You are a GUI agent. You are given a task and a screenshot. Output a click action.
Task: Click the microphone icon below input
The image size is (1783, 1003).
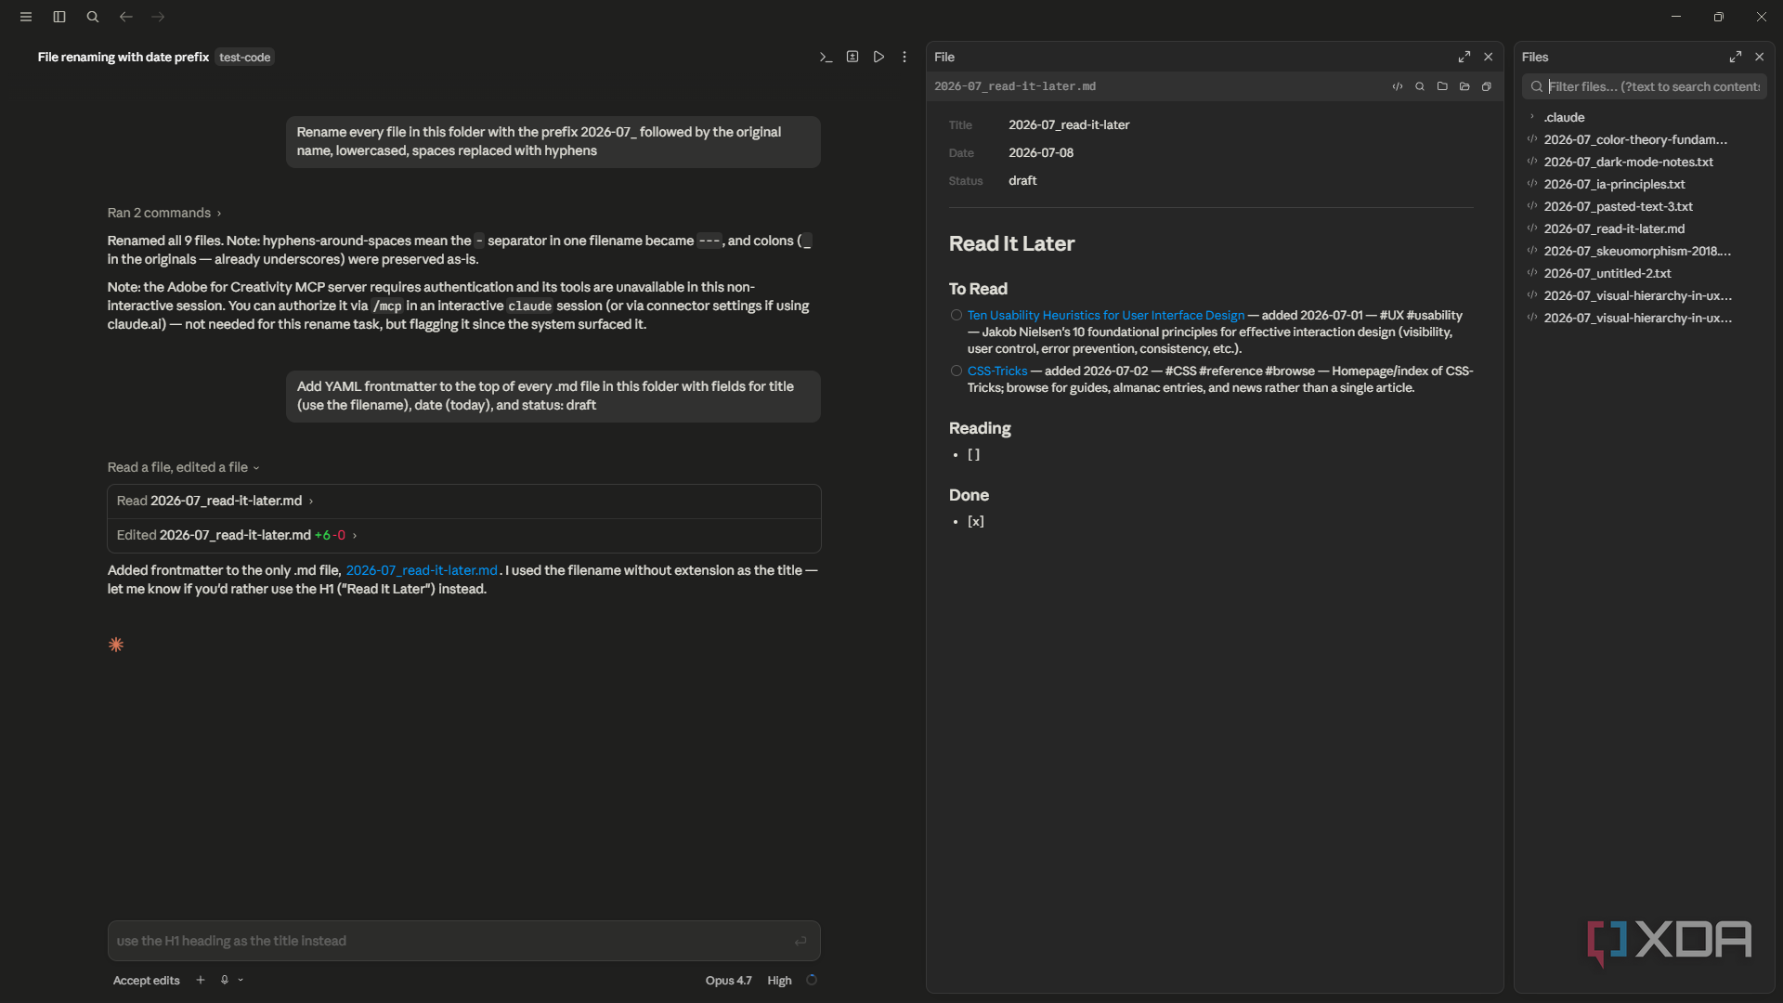tap(224, 980)
